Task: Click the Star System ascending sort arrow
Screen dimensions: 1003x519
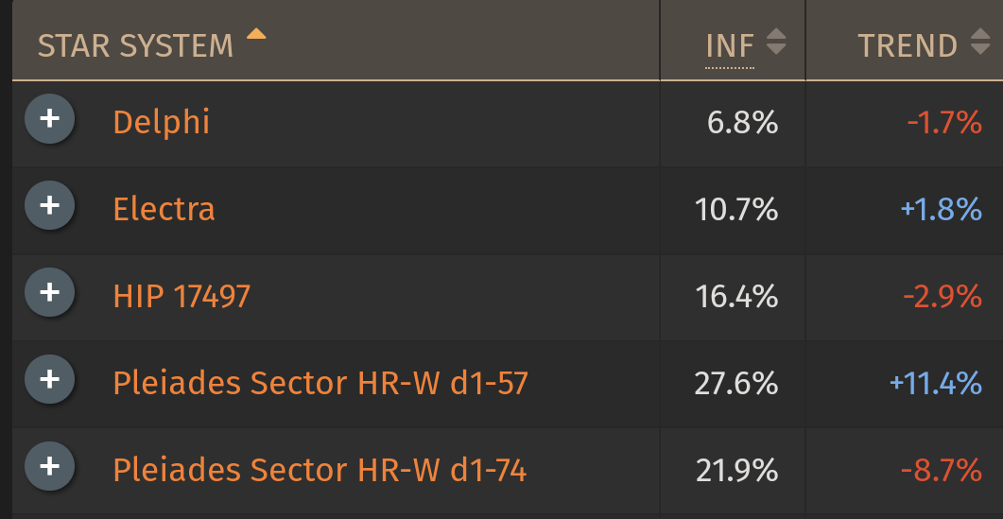Action: click(x=256, y=34)
